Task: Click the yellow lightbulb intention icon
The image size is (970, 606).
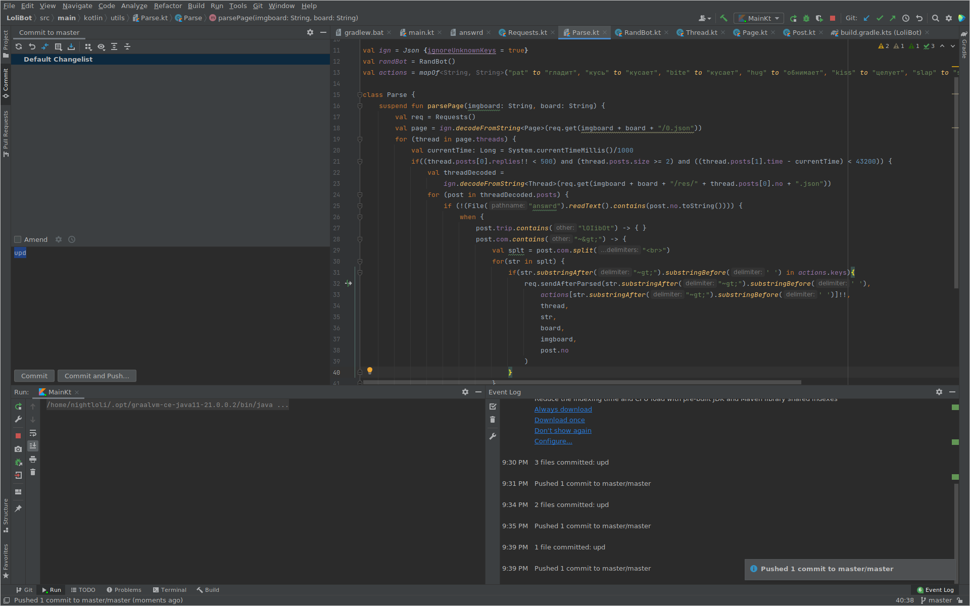Action: [370, 371]
